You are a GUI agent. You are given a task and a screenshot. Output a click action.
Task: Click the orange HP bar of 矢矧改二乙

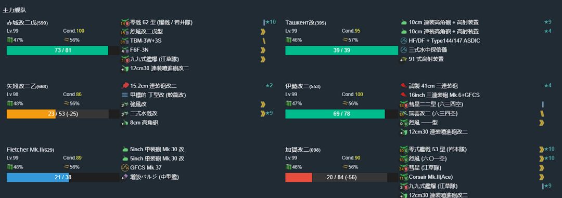(31, 114)
